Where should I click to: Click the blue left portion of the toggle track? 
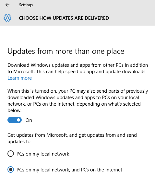click(12, 120)
